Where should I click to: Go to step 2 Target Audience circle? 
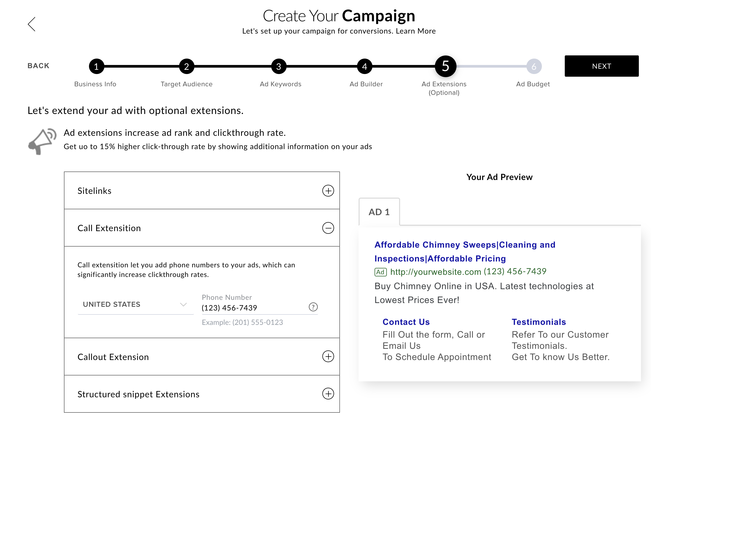(x=186, y=67)
